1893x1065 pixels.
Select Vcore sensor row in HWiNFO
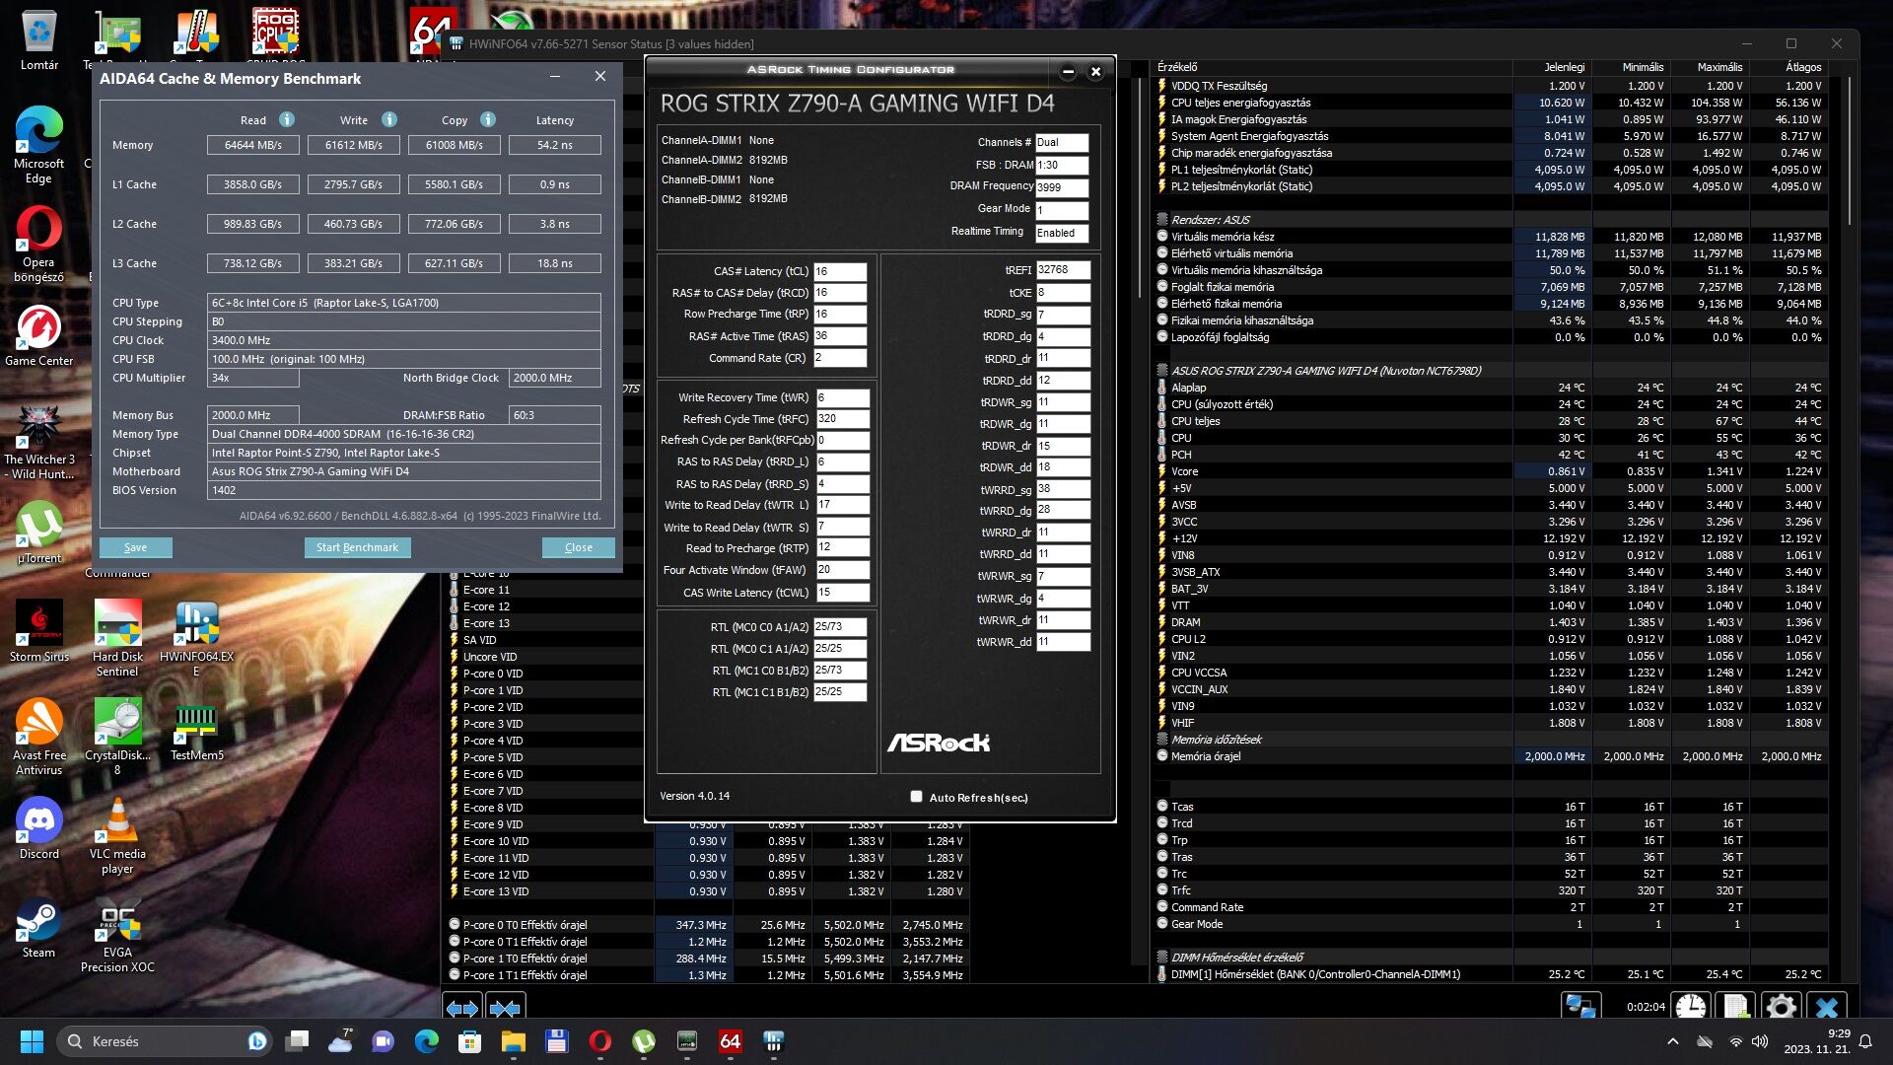pos(1491,471)
